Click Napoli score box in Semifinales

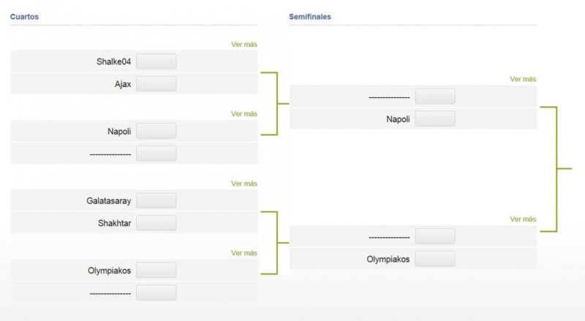click(x=435, y=118)
